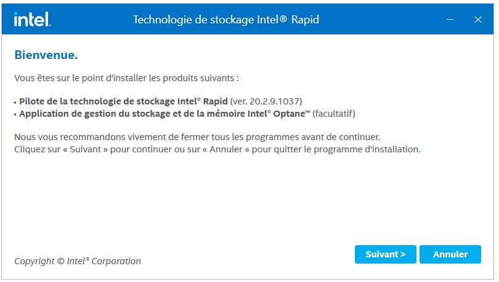Image resolution: width=499 pixels, height=282 pixels.
Task: Click the 'Vous êtes sur le point d'installer' sentence
Action: point(126,79)
